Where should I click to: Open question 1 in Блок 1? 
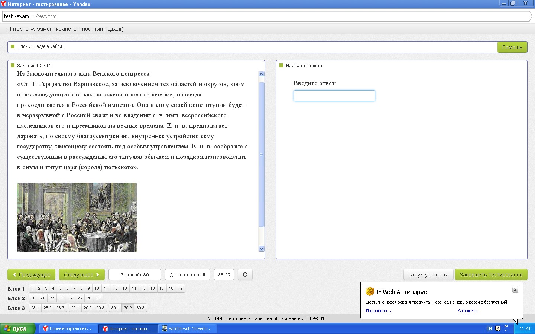click(32, 288)
